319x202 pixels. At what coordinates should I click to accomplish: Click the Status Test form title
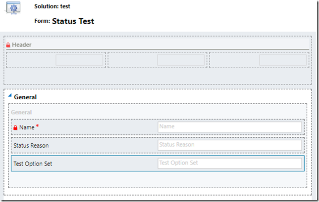73,21
